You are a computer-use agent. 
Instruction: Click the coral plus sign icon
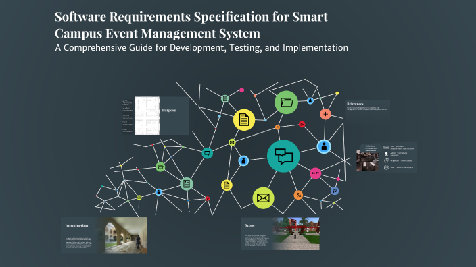click(325, 114)
